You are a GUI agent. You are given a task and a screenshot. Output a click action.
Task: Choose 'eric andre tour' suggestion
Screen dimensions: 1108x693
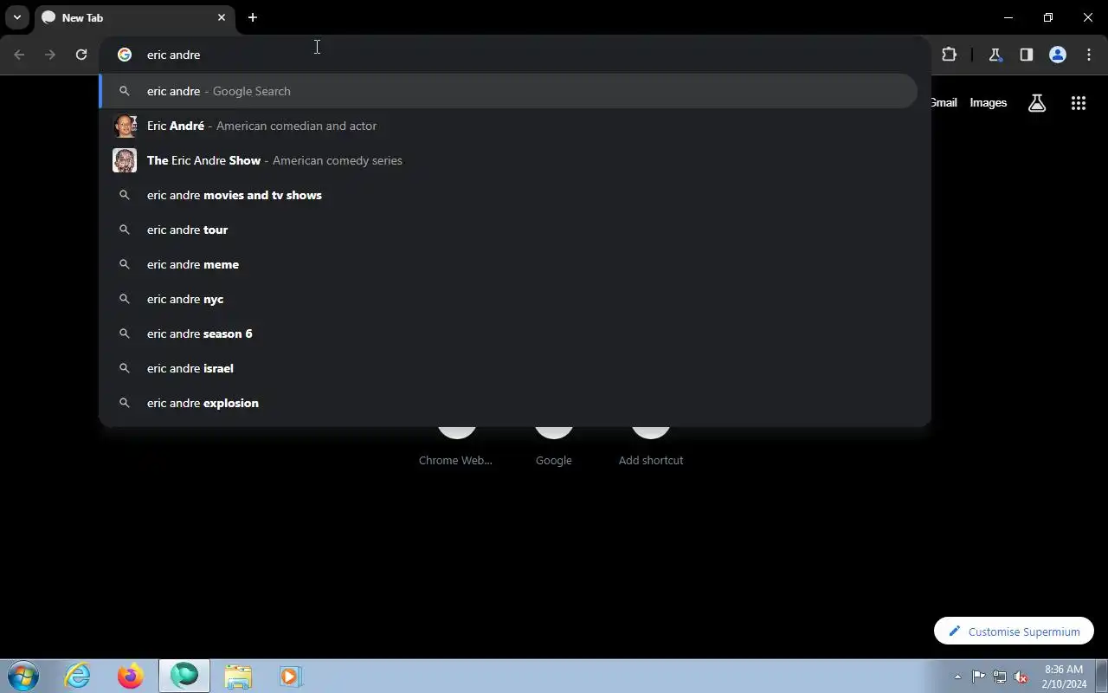508,230
